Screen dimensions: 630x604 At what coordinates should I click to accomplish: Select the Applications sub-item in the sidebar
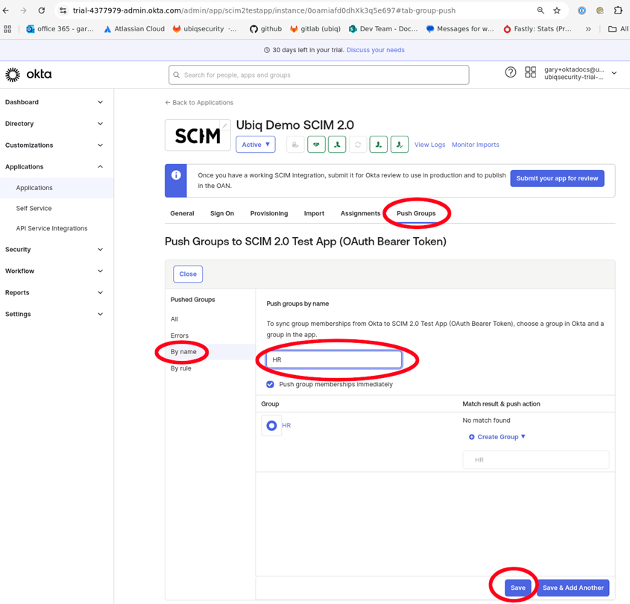tap(34, 188)
